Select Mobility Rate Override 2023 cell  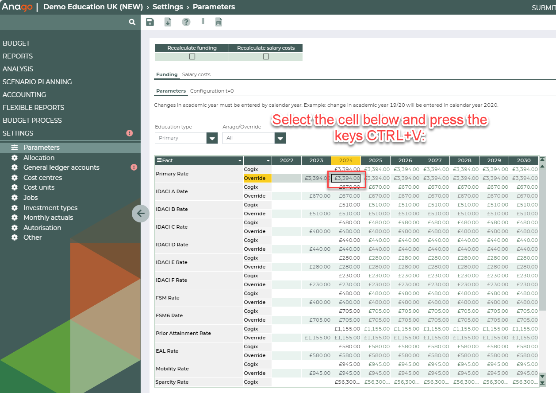316,373
